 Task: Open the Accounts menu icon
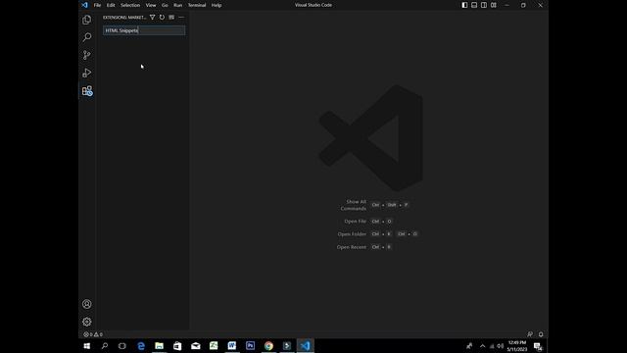click(87, 304)
